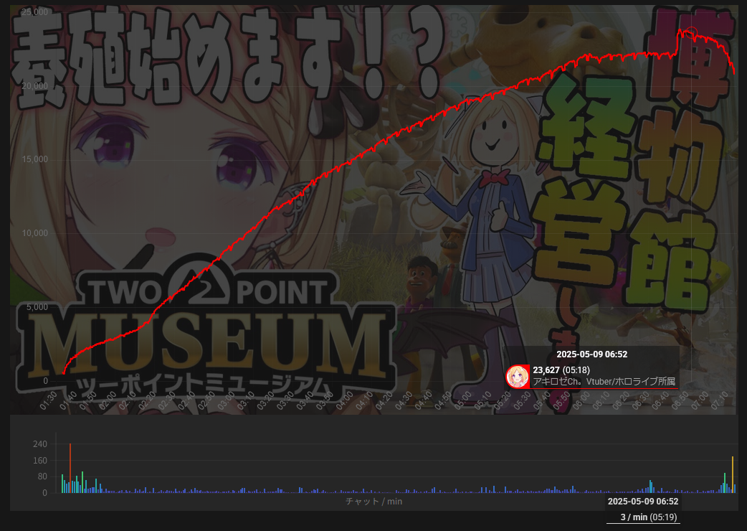Click the "25,000" y-axis label
747x531 pixels.
coord(35,12)
